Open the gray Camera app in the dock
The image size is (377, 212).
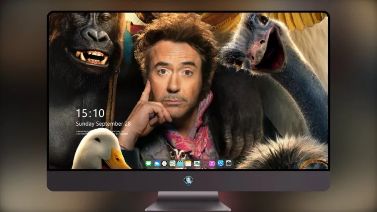(229, 163)
